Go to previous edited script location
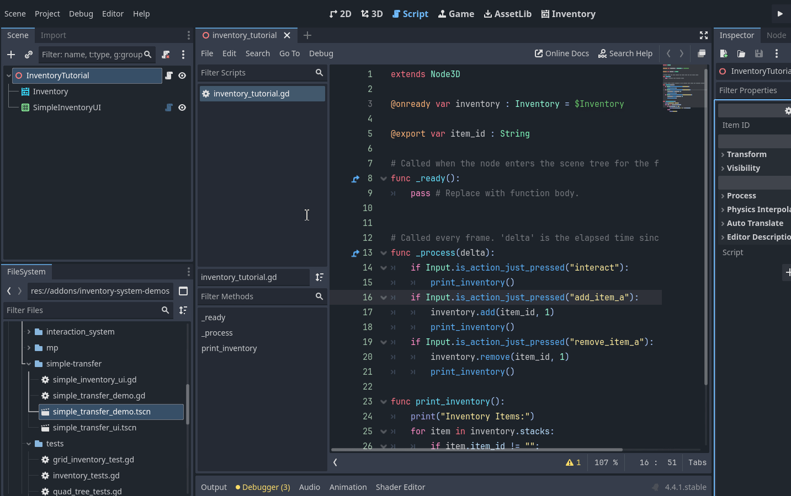Screen dimensions: 791x496 click(668, 53)
